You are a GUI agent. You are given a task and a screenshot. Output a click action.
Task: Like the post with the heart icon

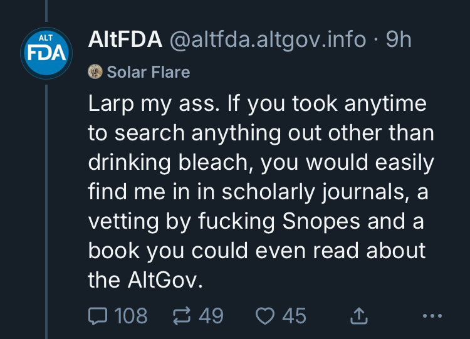pyautogui.click(x=266, y=316)
